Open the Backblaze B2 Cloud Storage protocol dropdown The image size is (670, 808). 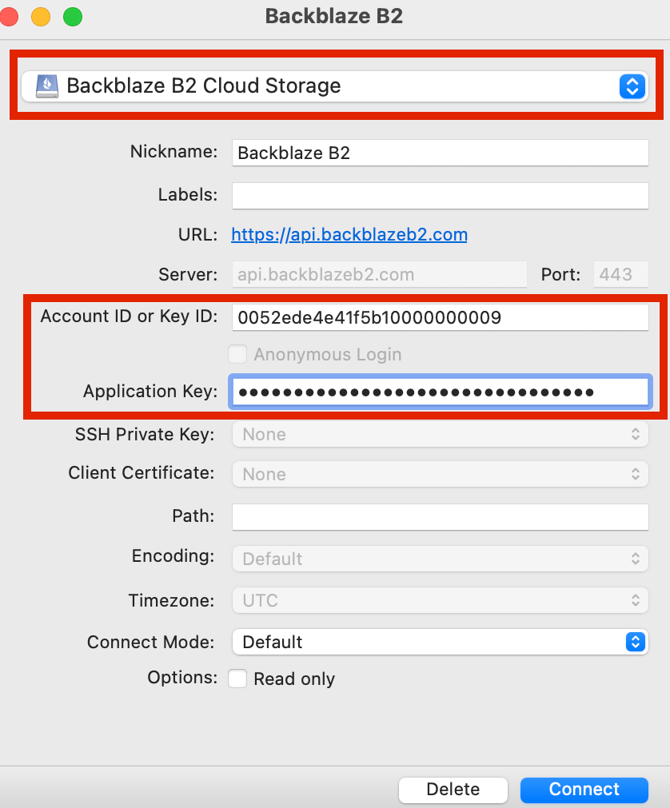(x=336, y=86)
